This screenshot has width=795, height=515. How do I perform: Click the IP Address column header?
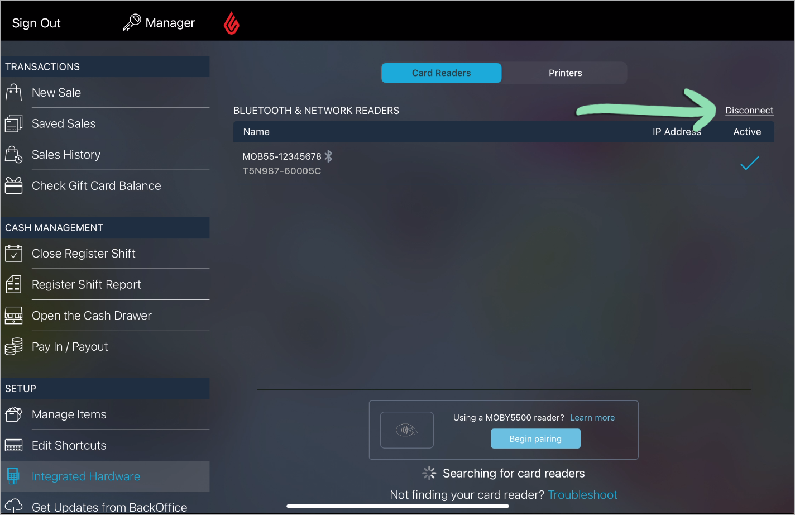pos(677,132)
